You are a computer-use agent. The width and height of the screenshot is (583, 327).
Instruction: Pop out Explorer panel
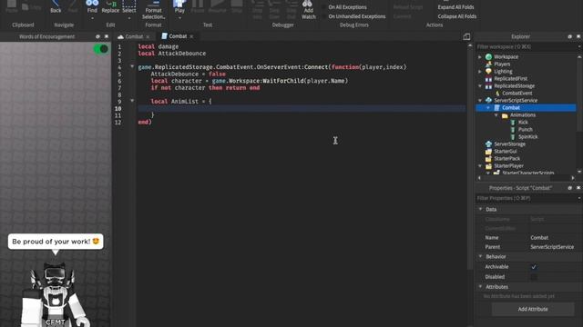pos(569,36)
